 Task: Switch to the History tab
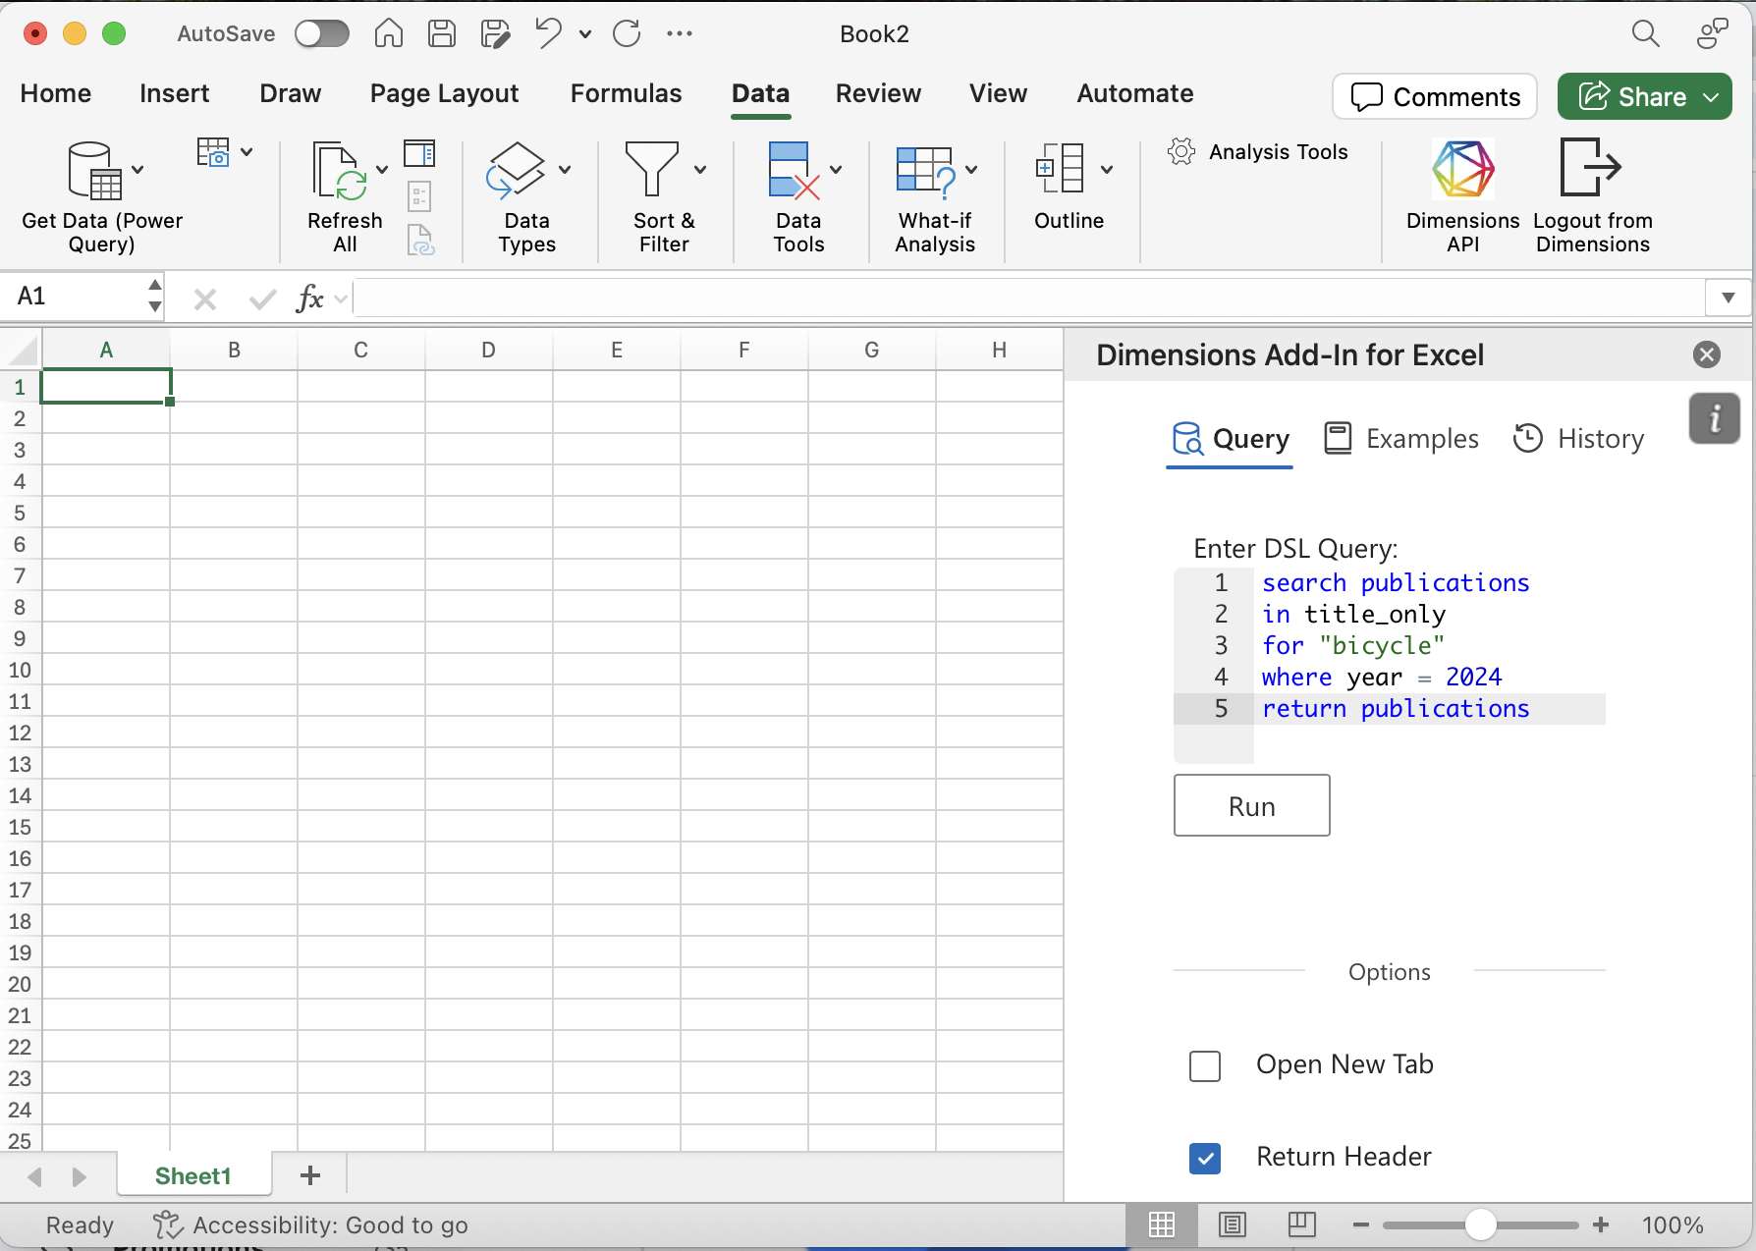(x=1579, y=438)
